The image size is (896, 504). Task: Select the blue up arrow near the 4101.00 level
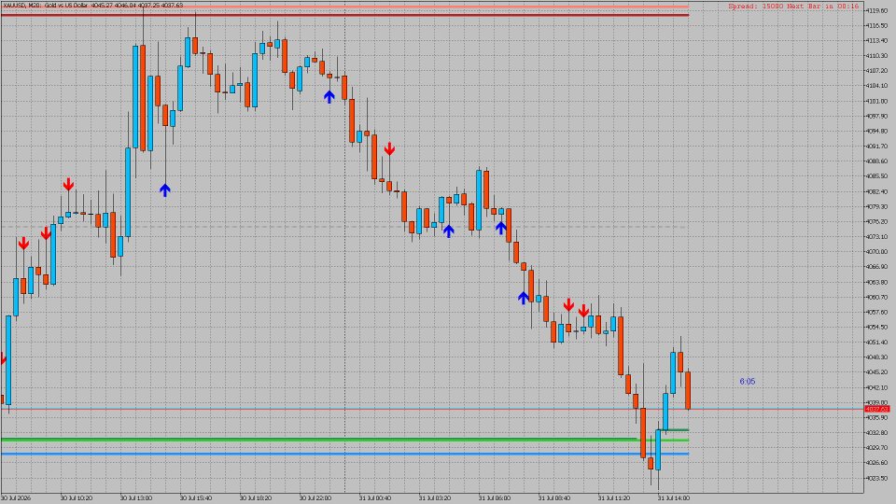329,96
